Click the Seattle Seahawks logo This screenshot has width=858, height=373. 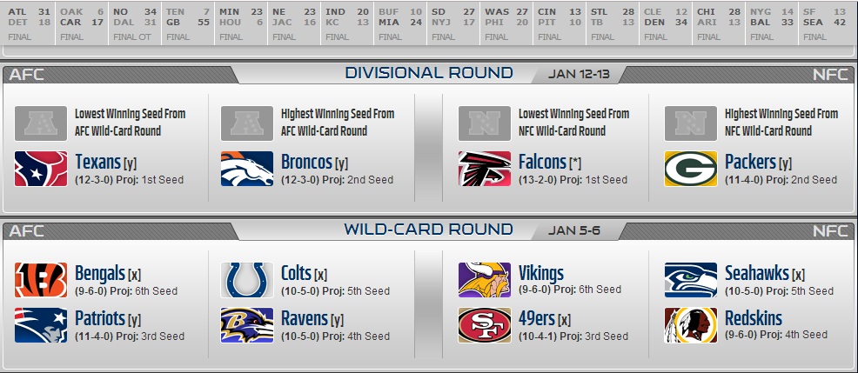tap(691, 280)
